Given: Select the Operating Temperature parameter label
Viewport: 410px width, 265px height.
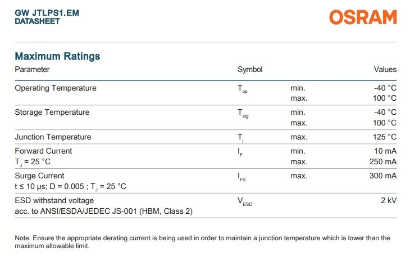Looking at the screenshot, I should pyautogui.click(x=56, y=88).
